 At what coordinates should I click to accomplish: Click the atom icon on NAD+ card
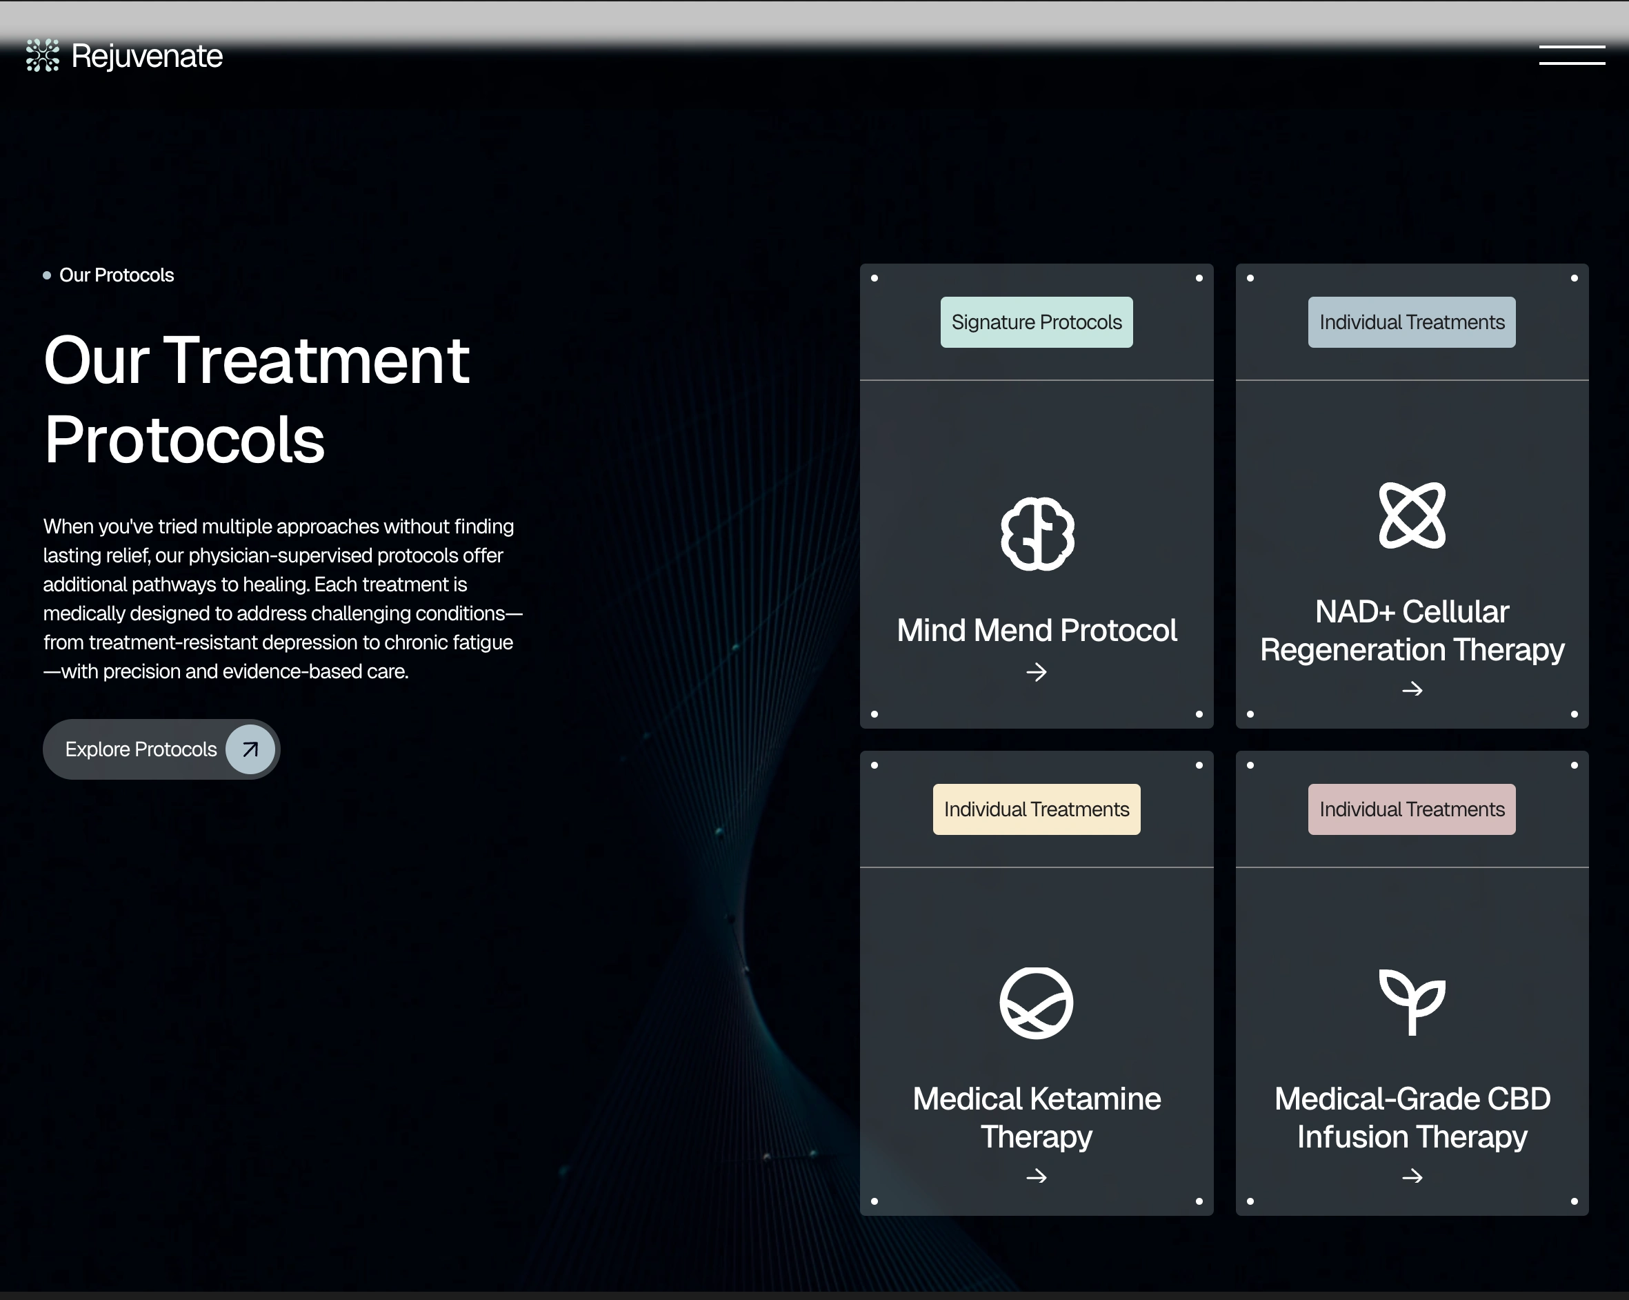1411,515
